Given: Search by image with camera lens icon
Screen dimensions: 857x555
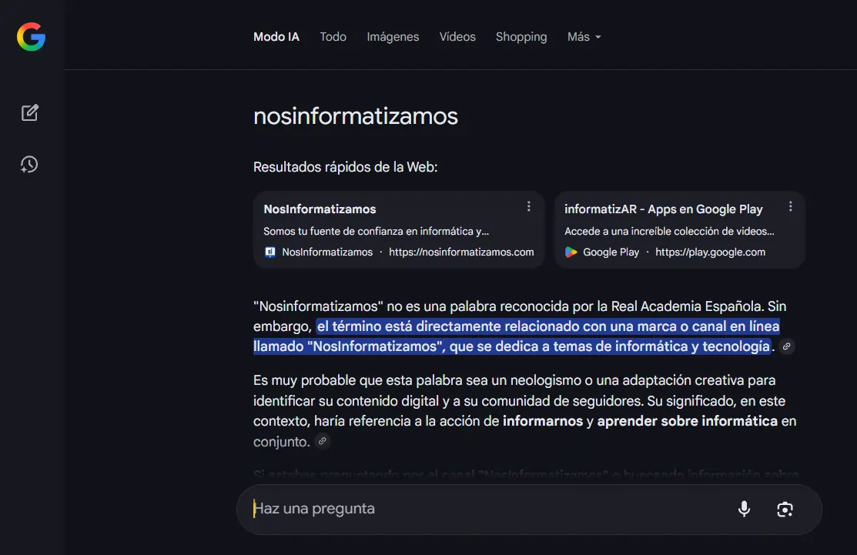Looking at the screenshot, I should coord(785,509).
